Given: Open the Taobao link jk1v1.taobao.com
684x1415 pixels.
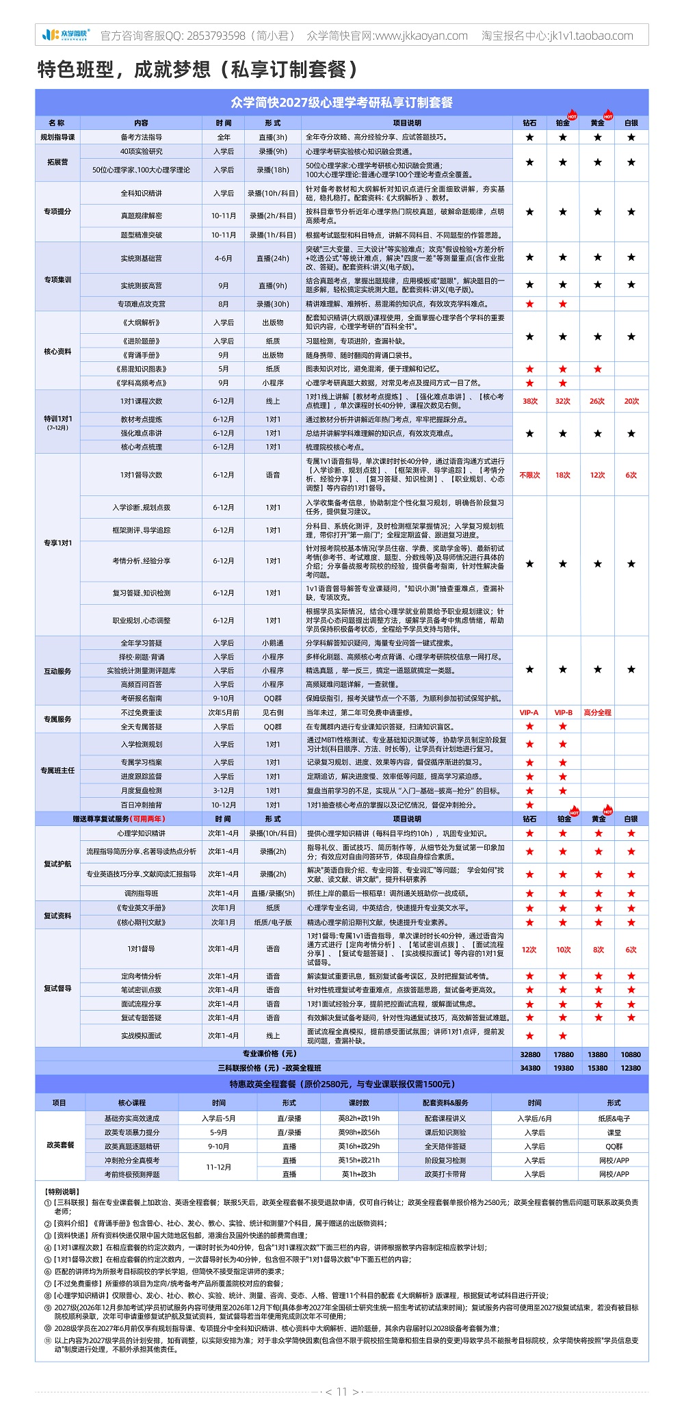Looking at the screenshot, I should (591, 36).
